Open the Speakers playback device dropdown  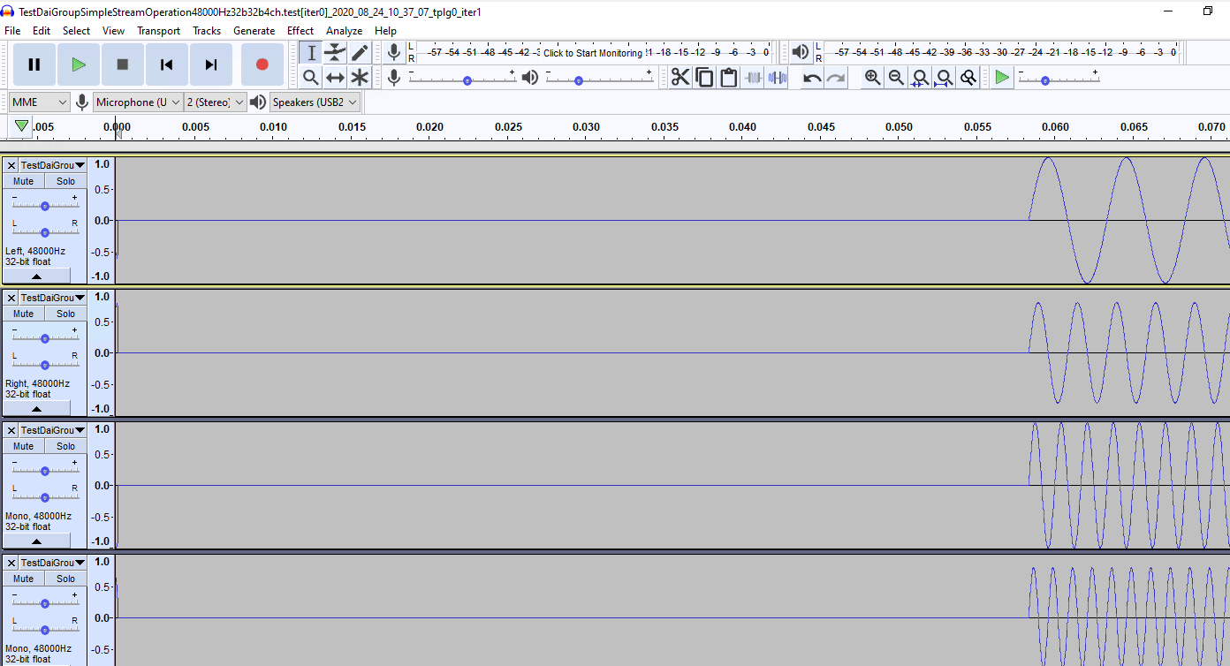(x=315, y=102)
